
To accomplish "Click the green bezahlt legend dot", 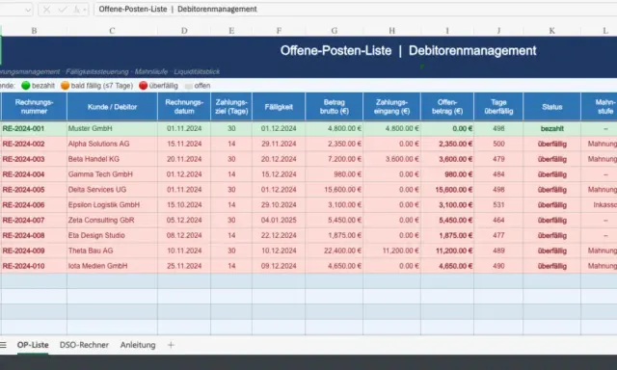I will 26,86.
